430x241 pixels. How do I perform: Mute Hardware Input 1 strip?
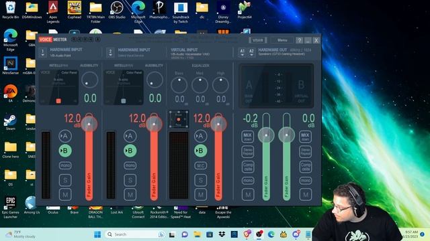tap(65, 195)
